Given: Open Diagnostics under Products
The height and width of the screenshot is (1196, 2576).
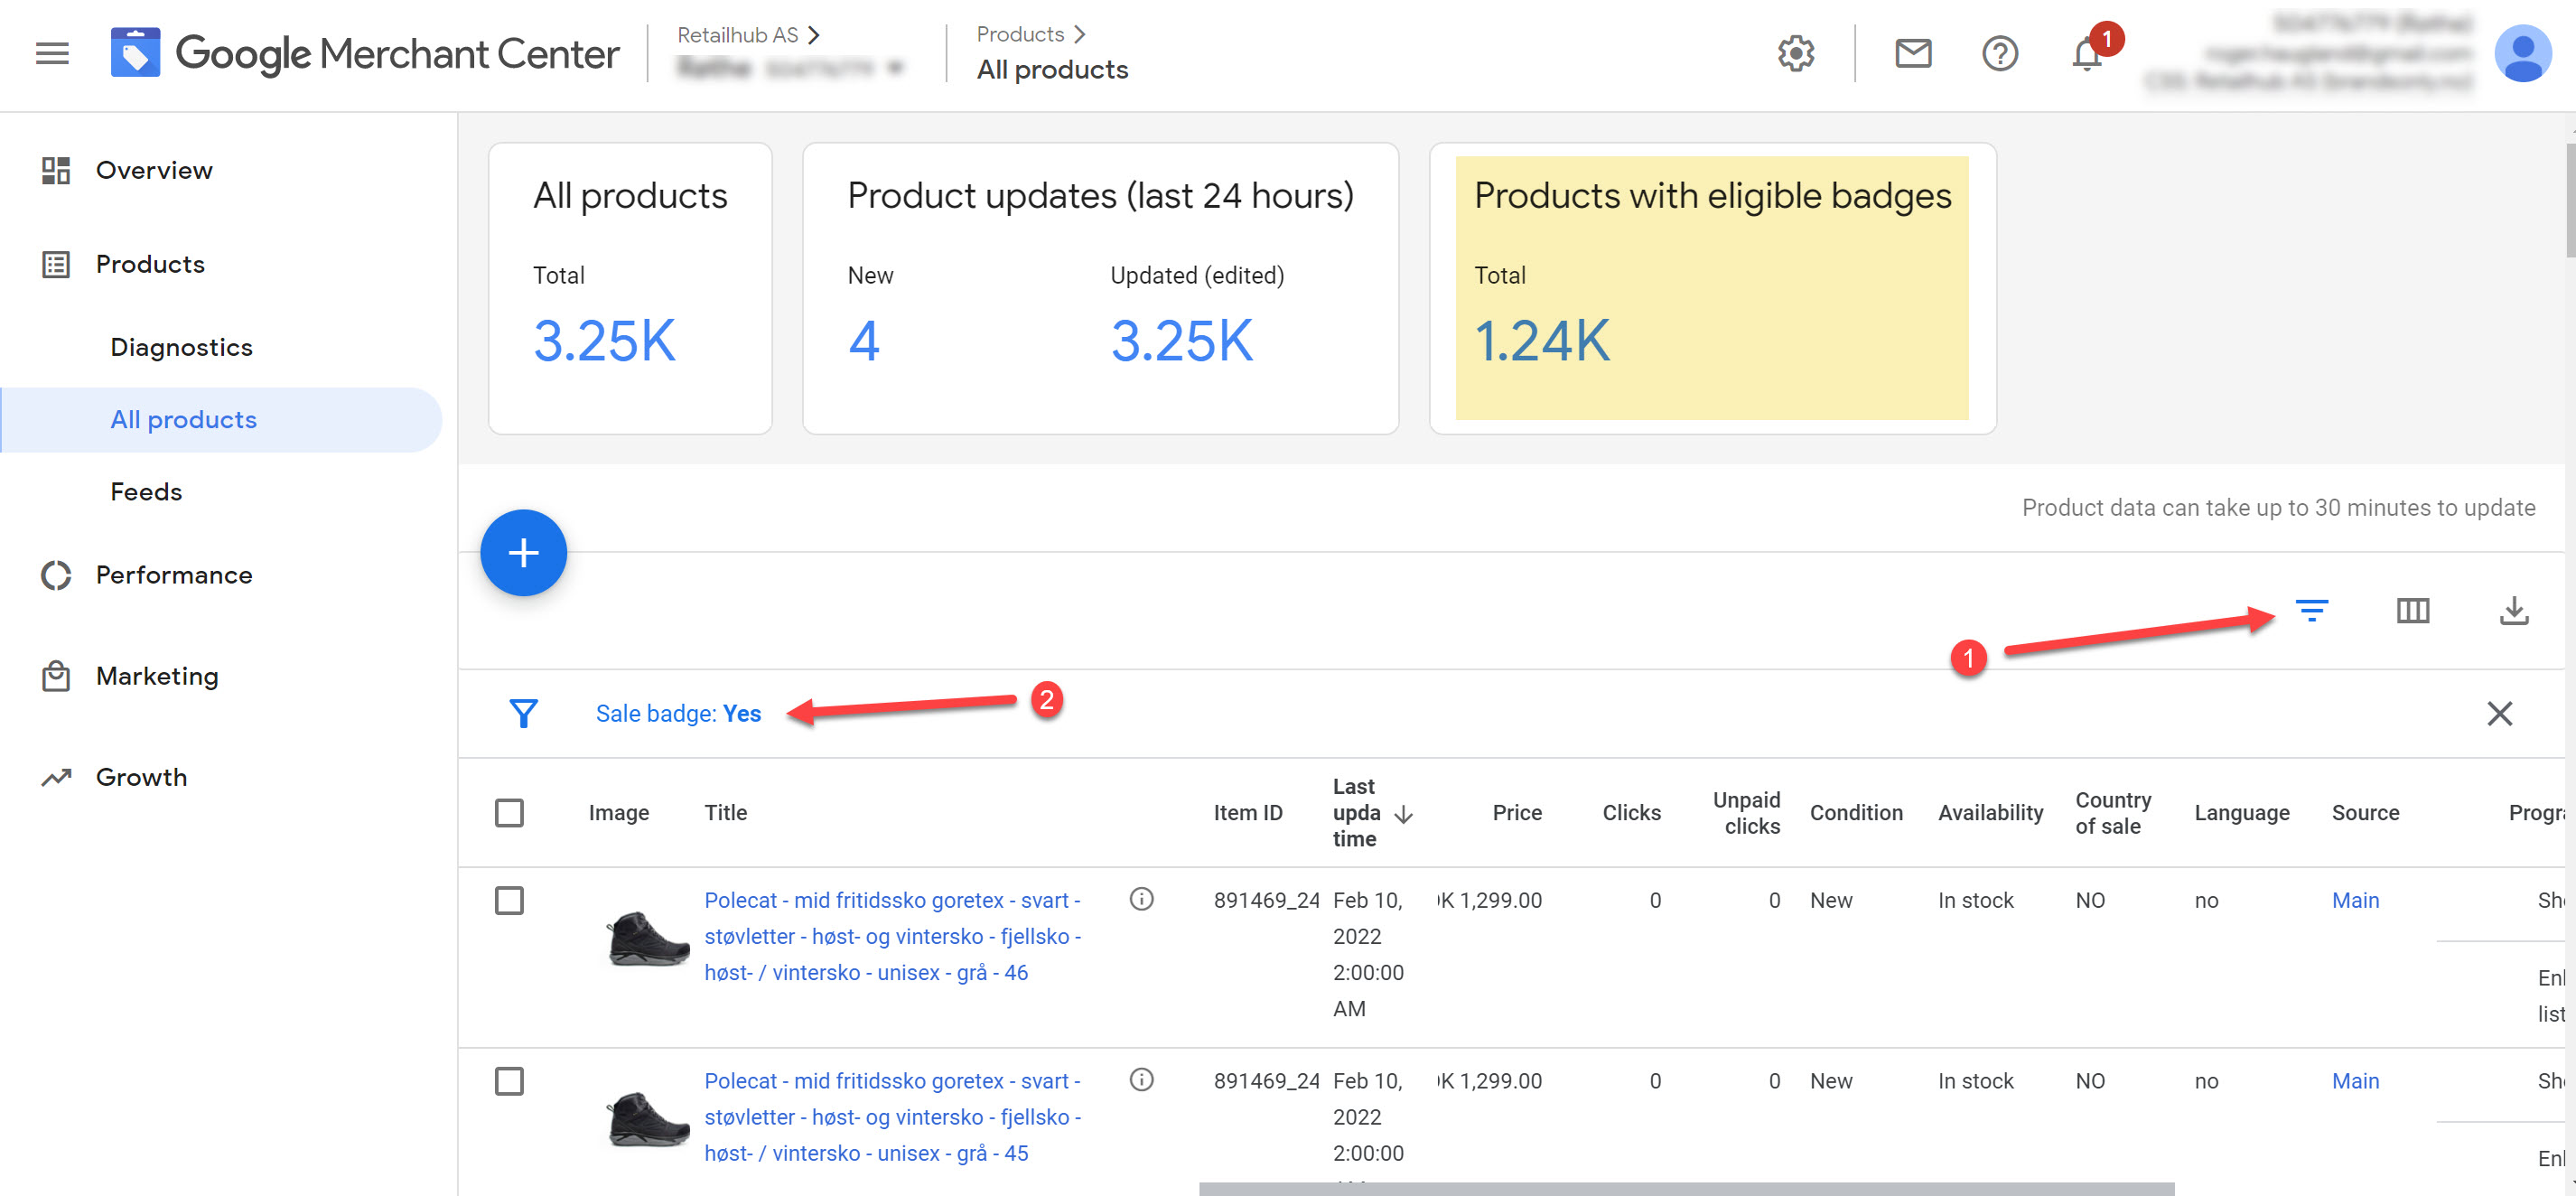Looking at the screenshot, I should coord(181,347).
